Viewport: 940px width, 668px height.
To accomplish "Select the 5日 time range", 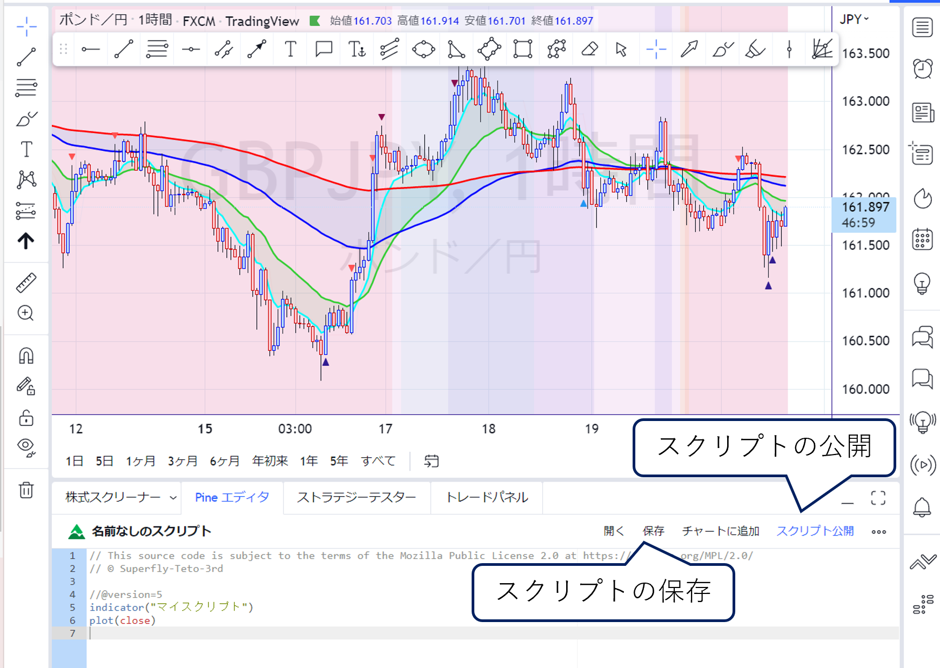I will coord(104,461).
